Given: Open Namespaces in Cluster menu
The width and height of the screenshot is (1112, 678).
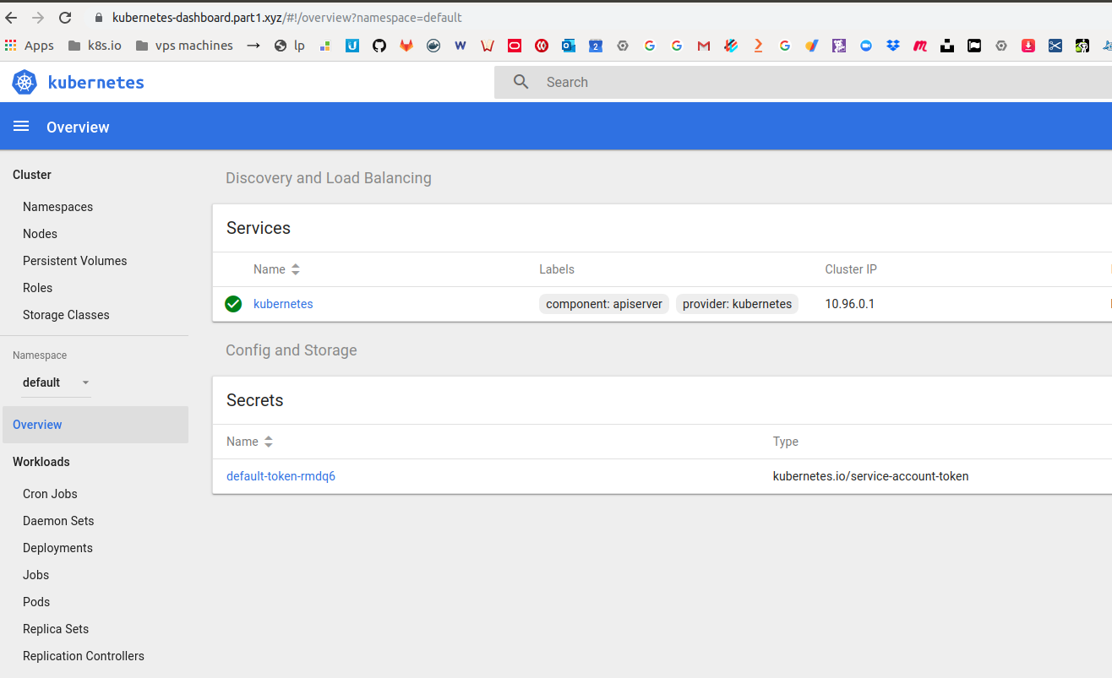Looking at the screenshot, I should click(x=57, y=207).
